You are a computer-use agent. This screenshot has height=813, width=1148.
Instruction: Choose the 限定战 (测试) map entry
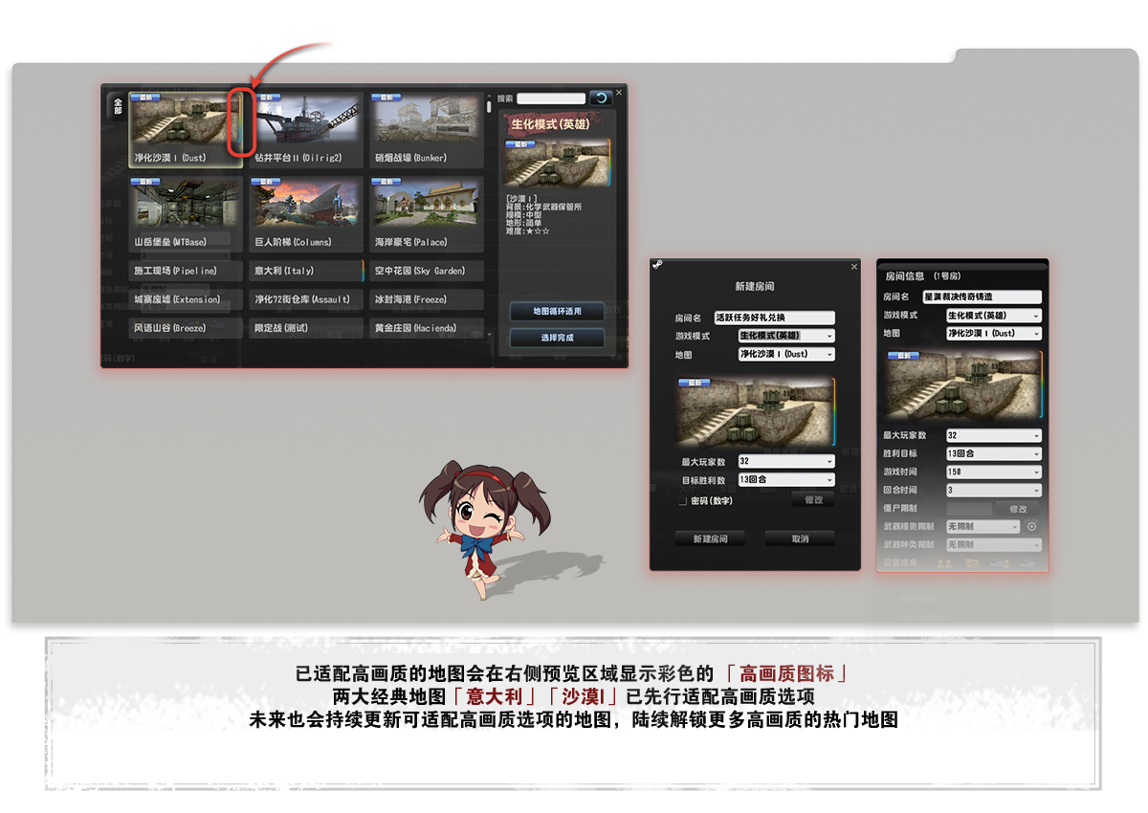tap(306, 328)
